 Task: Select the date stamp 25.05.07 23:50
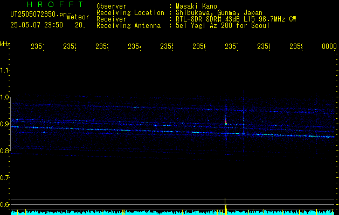tap(37, 25)
